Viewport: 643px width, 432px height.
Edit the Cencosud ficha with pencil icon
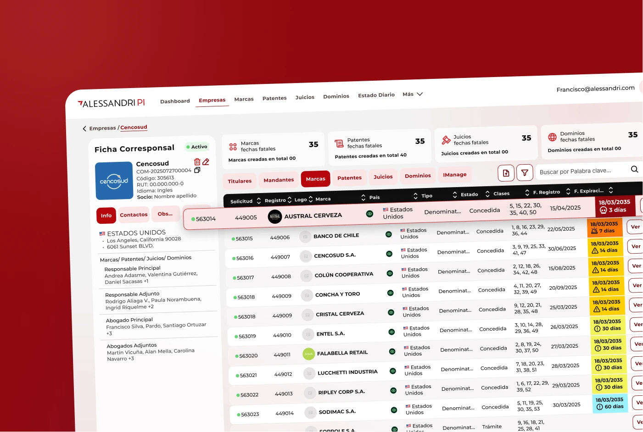pyautogui.click(x=206, y=161)
